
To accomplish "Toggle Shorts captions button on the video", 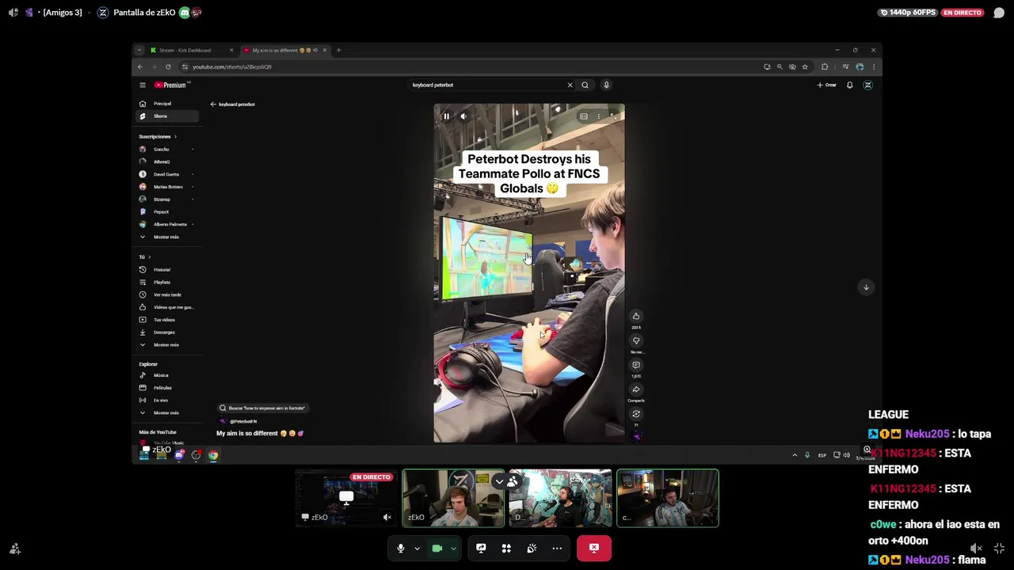I will [x=584, y=116].
